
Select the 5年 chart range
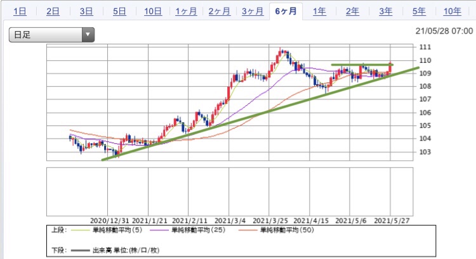point(419,11)
